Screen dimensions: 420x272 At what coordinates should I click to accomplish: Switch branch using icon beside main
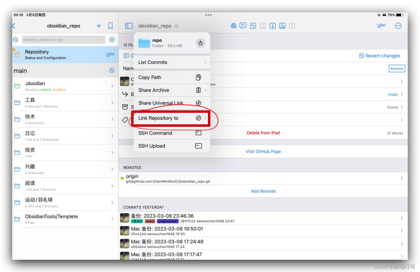[x=112, y=70]
